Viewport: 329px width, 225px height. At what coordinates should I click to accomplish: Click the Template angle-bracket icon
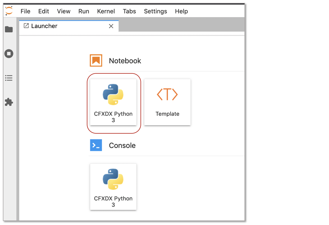point(167,94)
